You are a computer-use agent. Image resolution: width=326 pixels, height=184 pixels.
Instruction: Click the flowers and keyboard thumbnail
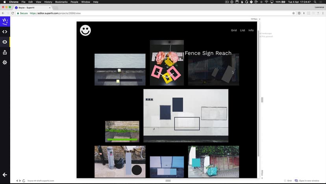click(x=167, y=62)
